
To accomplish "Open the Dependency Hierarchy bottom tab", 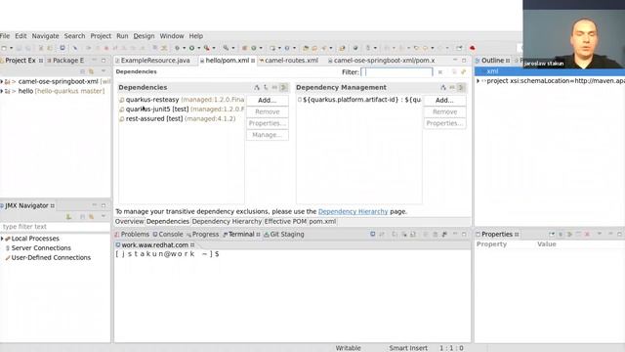I will tap(227, 222).
